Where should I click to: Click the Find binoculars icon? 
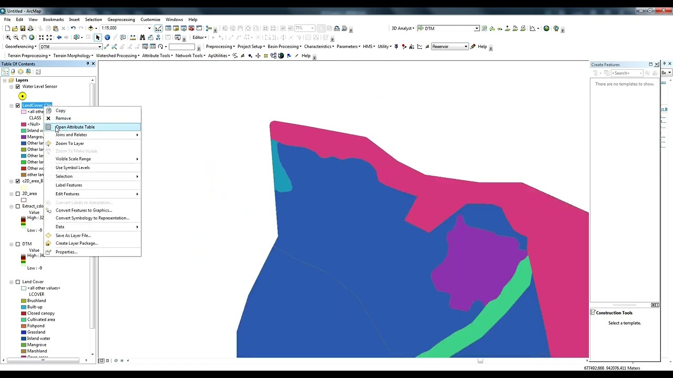click(142, 37)
